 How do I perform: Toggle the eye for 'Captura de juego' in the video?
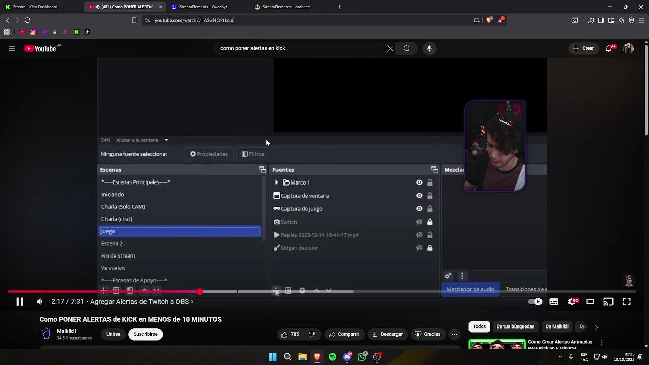pos(419,209)
